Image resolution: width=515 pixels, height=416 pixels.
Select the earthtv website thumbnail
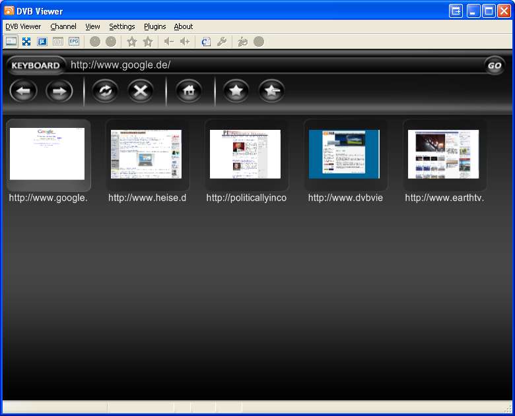pos(444,154)
